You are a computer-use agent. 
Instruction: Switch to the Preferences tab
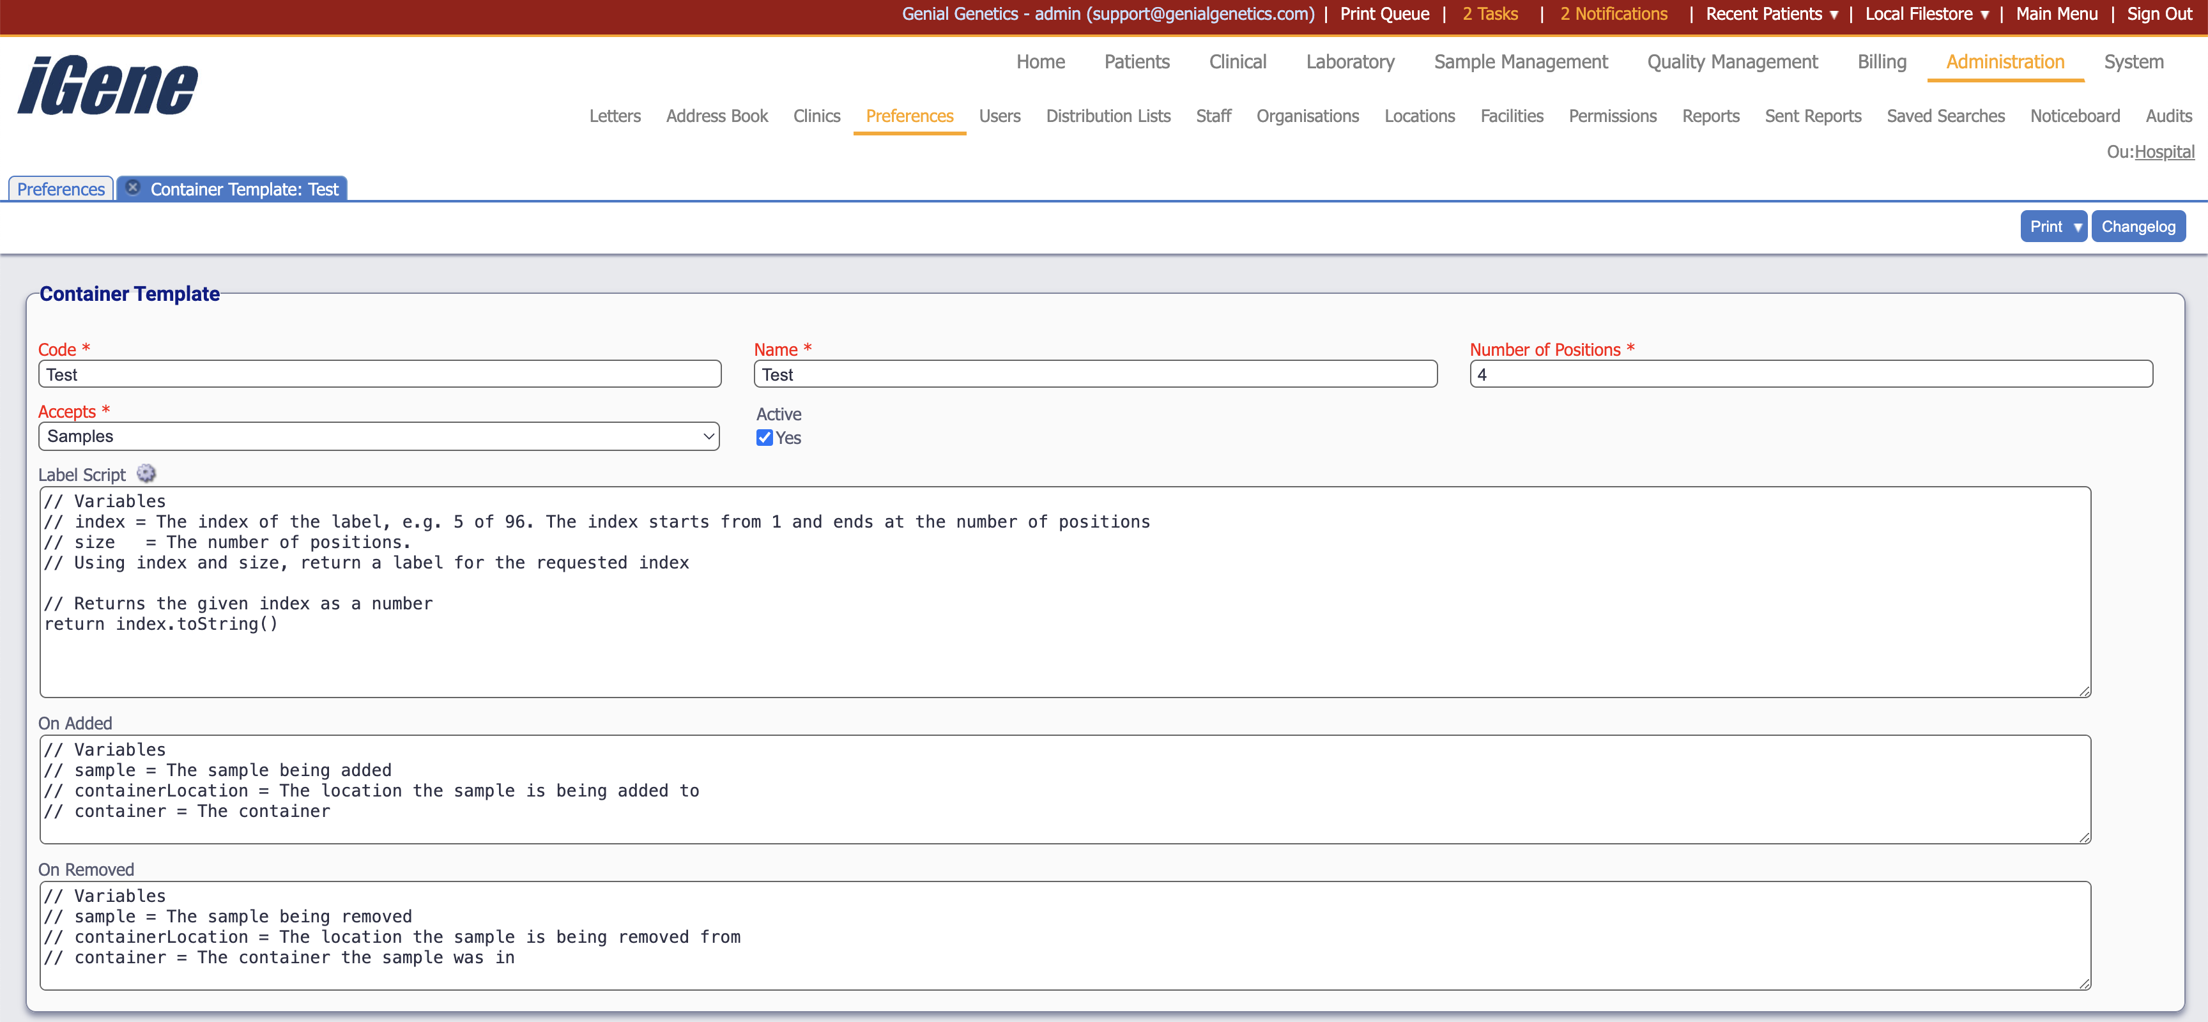(59, 188)
